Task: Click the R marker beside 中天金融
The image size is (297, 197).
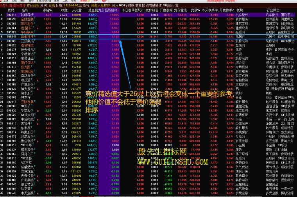Action: click(38, 194)
